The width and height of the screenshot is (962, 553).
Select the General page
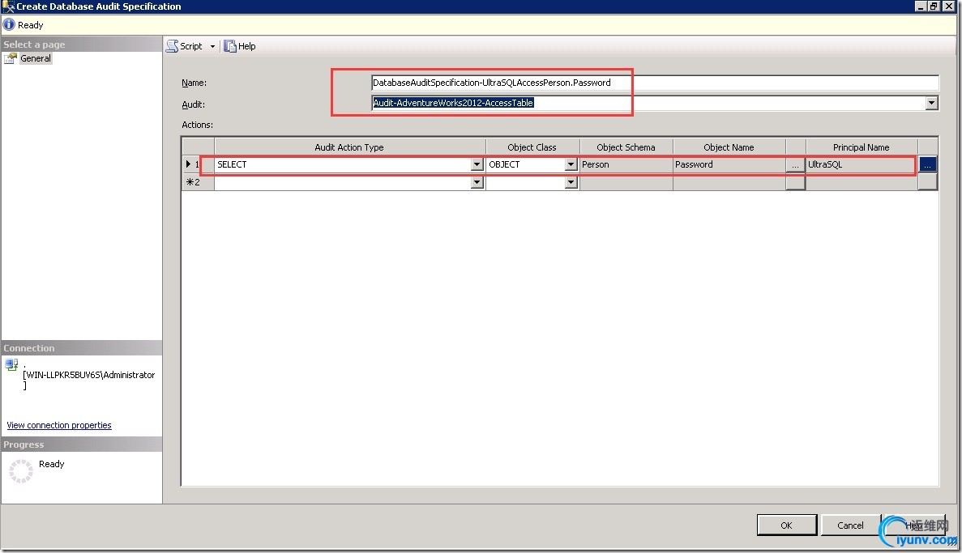(36, 58)
